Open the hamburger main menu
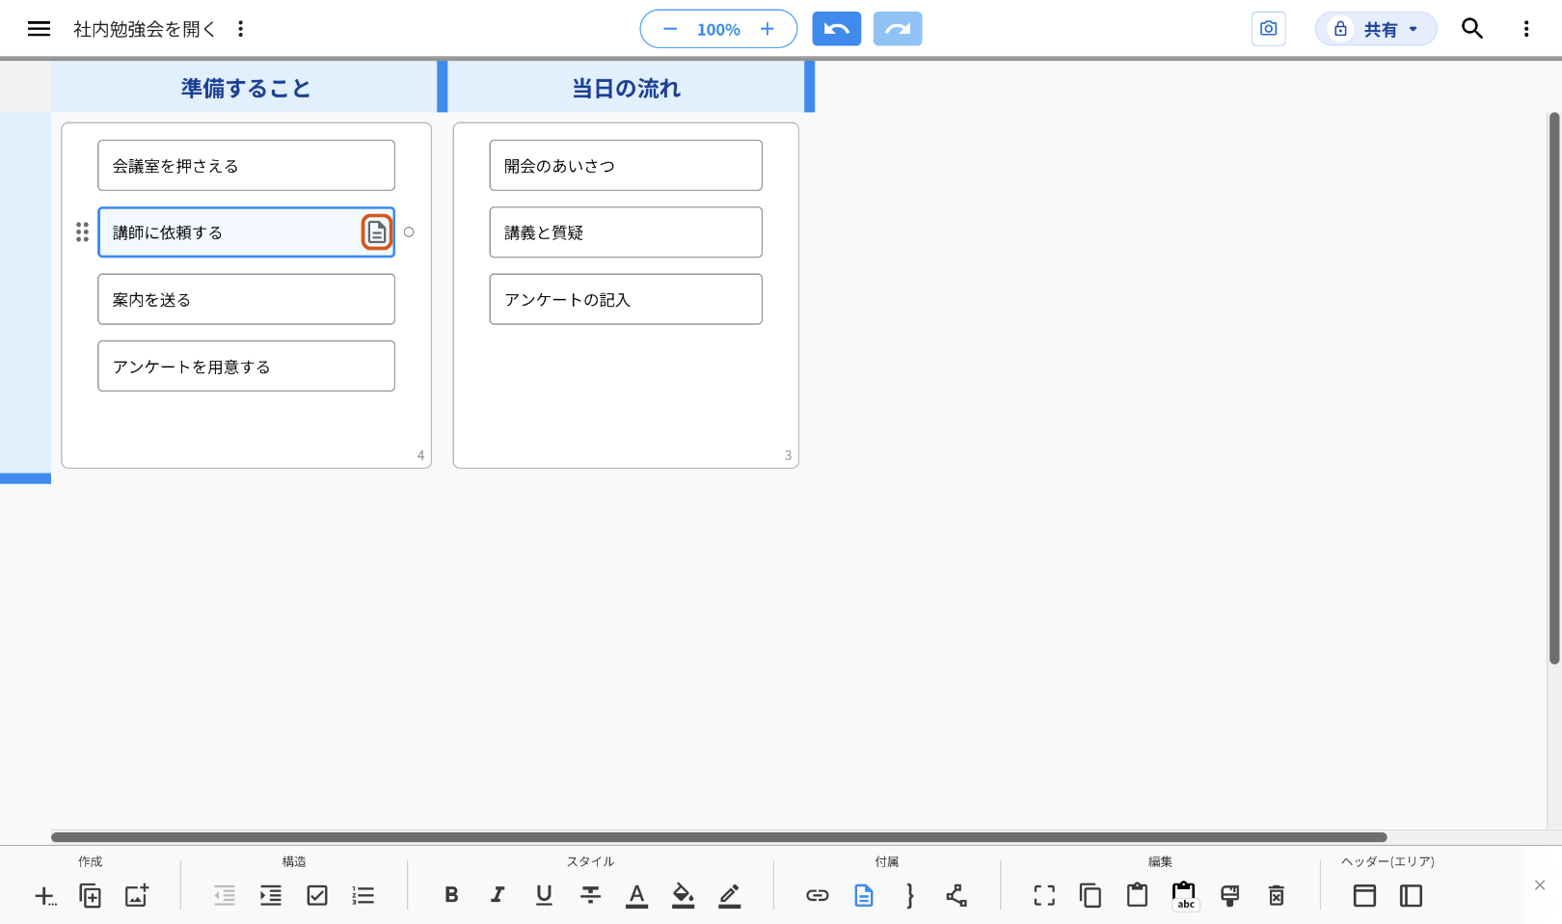 [x=39, y=29]
